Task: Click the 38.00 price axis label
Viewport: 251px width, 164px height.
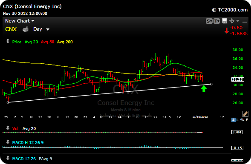Action: tap(238, 50)
